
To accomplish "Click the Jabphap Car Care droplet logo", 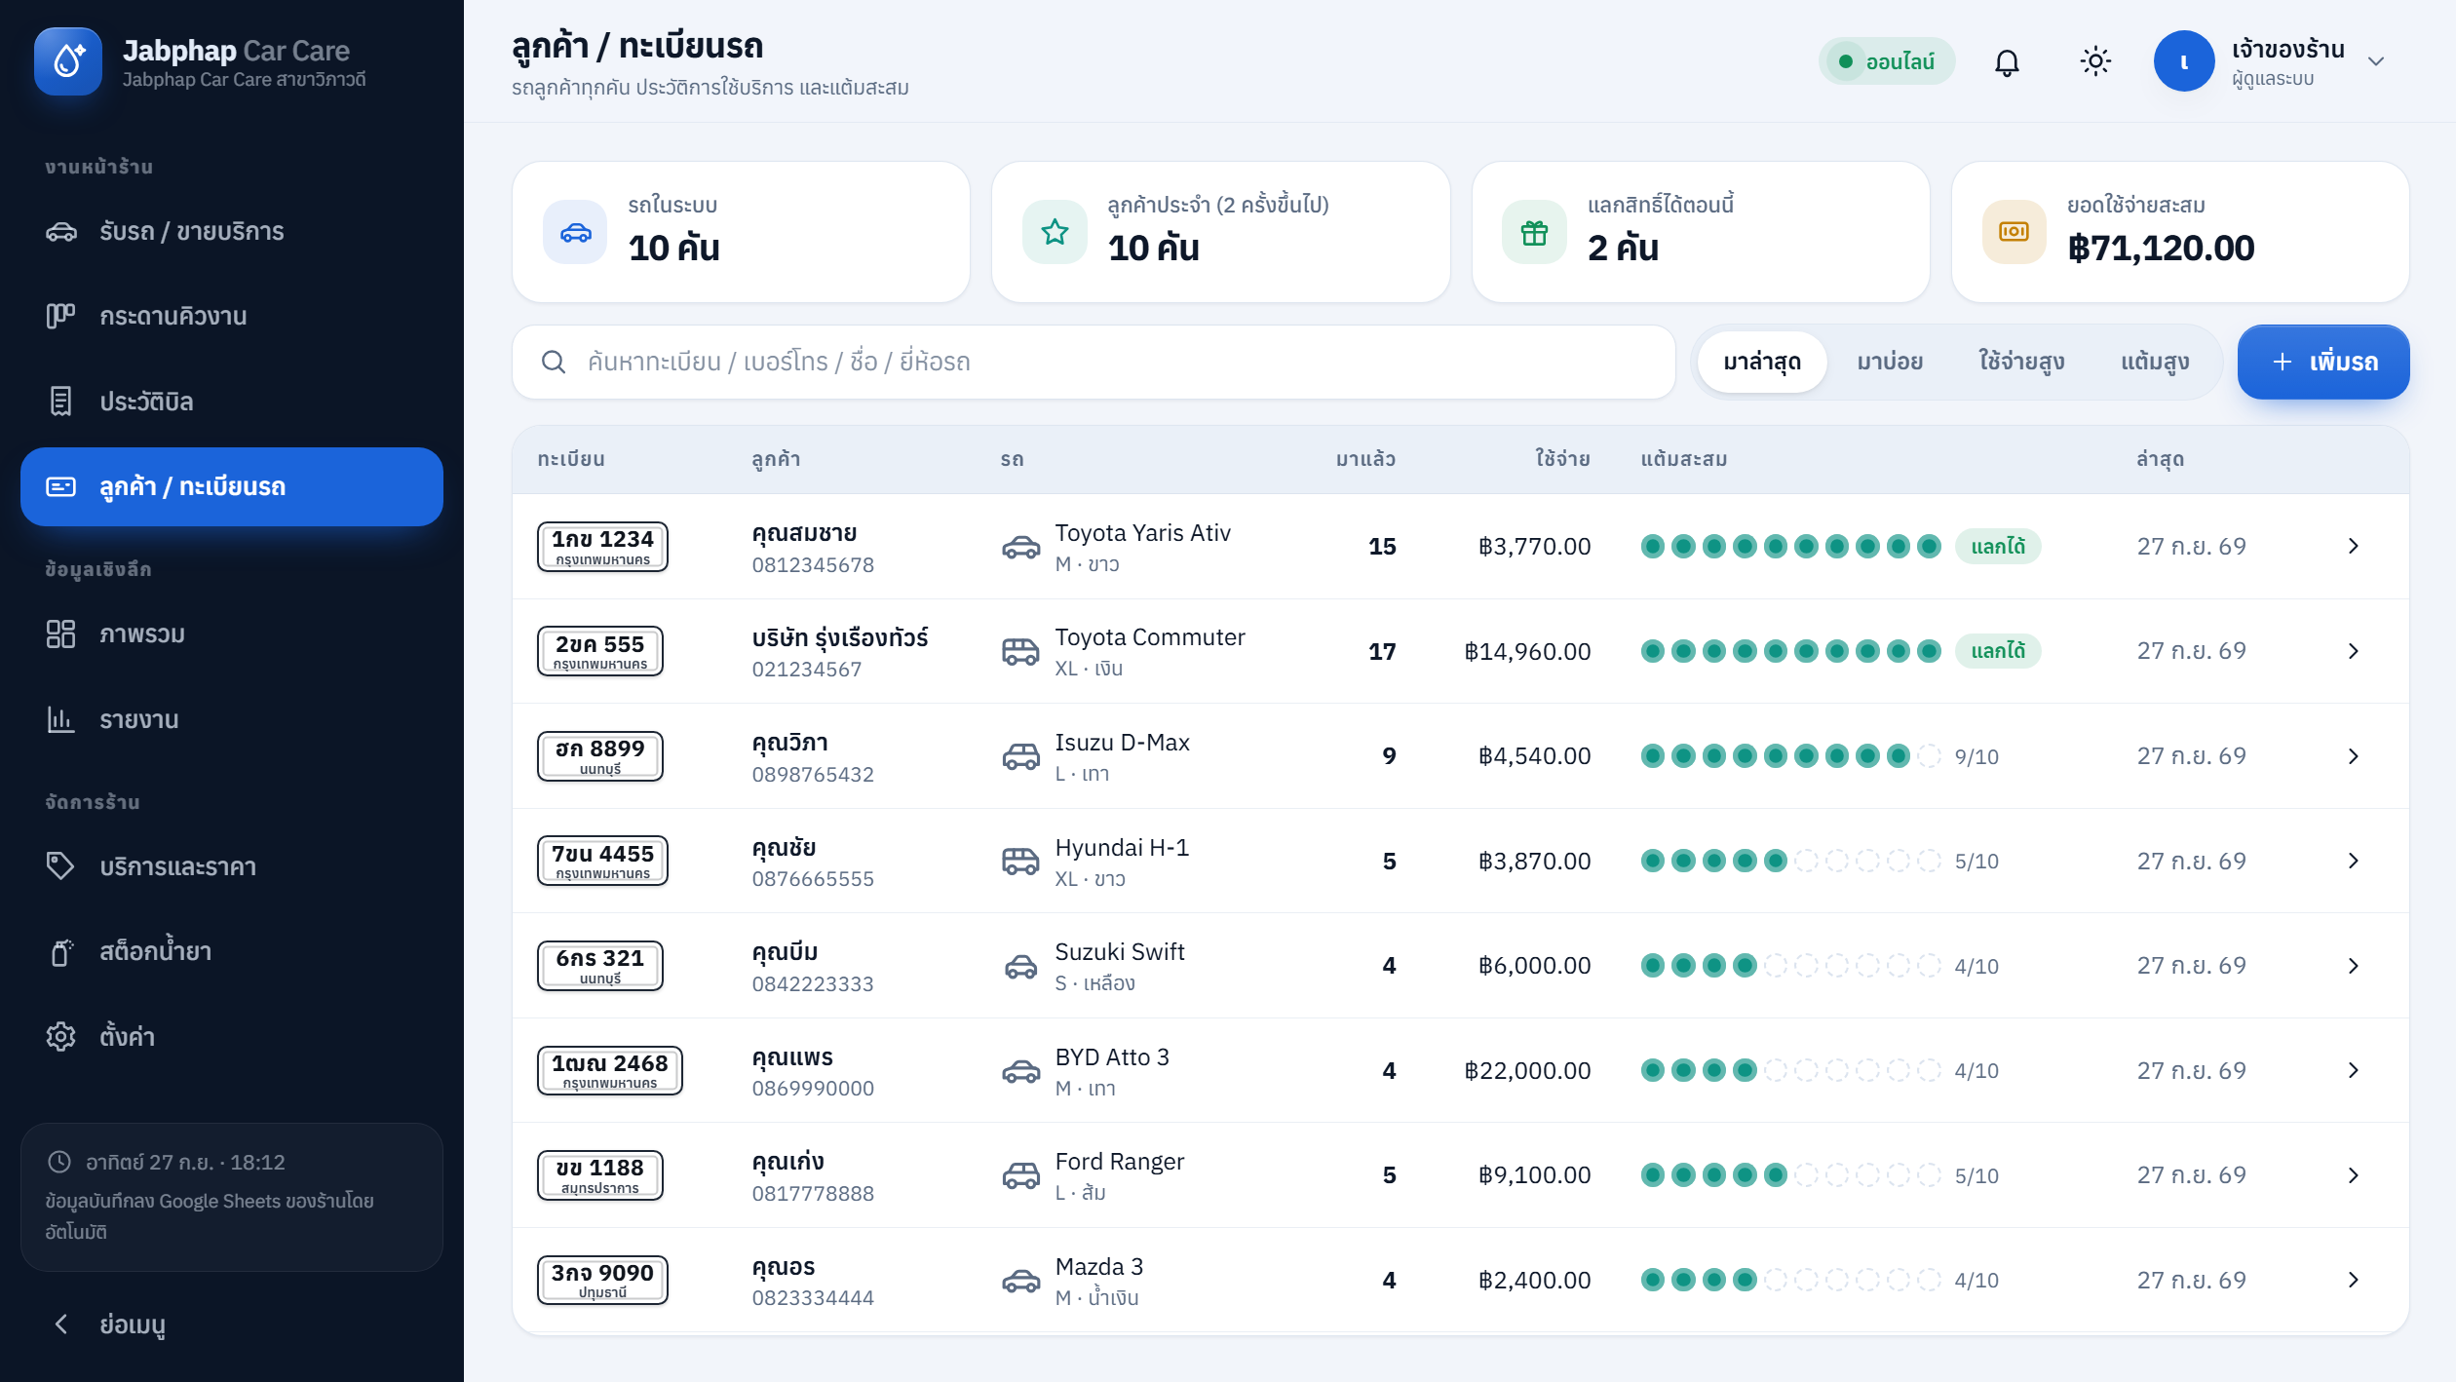I will [x=68, y=62].
